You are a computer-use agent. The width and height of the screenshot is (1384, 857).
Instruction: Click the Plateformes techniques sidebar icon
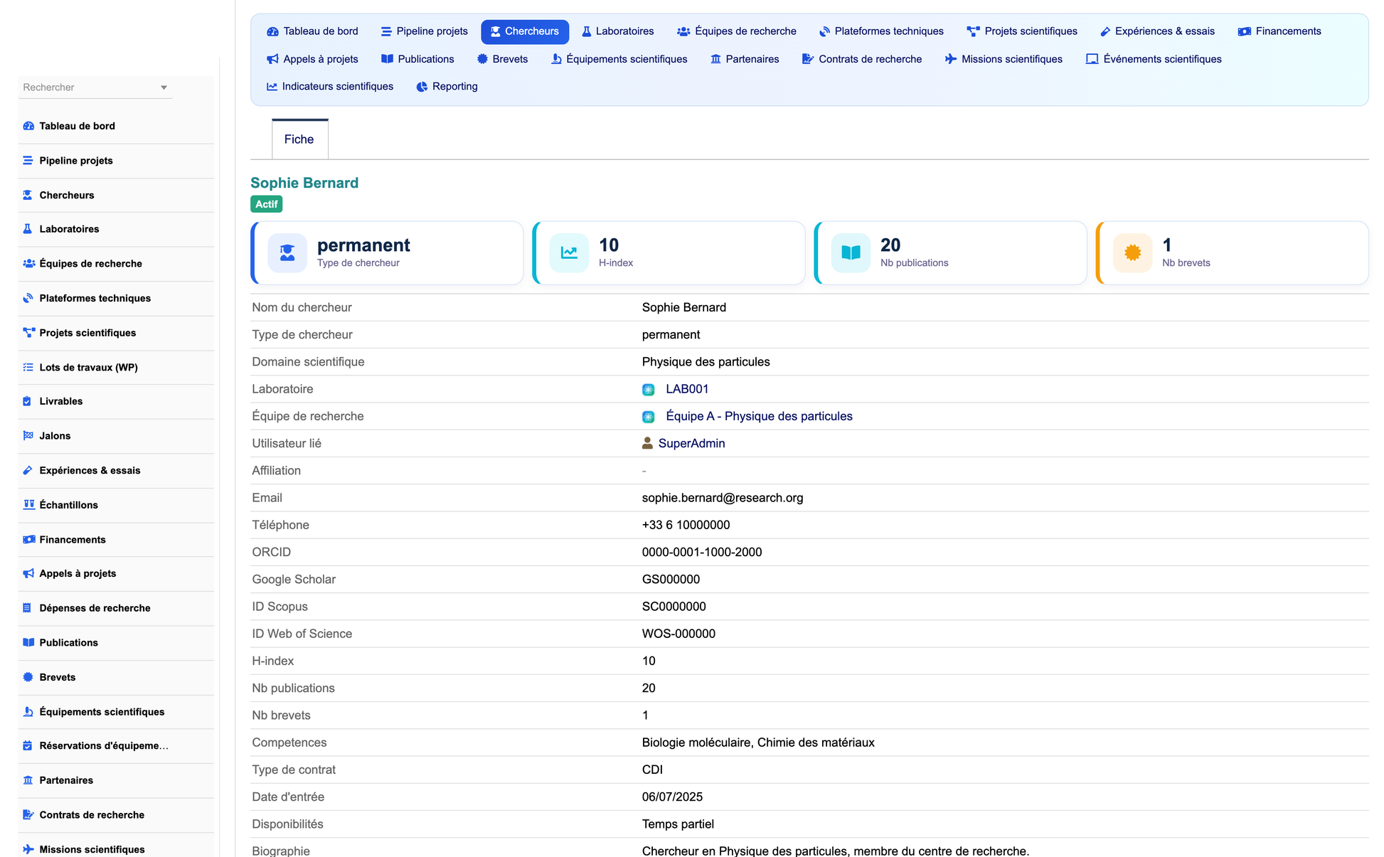tap(28, 298)
